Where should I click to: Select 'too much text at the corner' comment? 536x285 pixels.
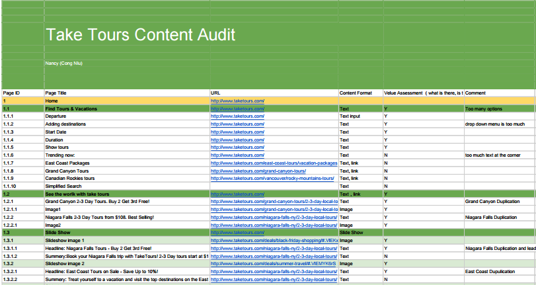click(500, 155)
